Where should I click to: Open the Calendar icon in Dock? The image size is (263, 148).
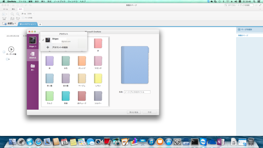(x=64, y=142)
